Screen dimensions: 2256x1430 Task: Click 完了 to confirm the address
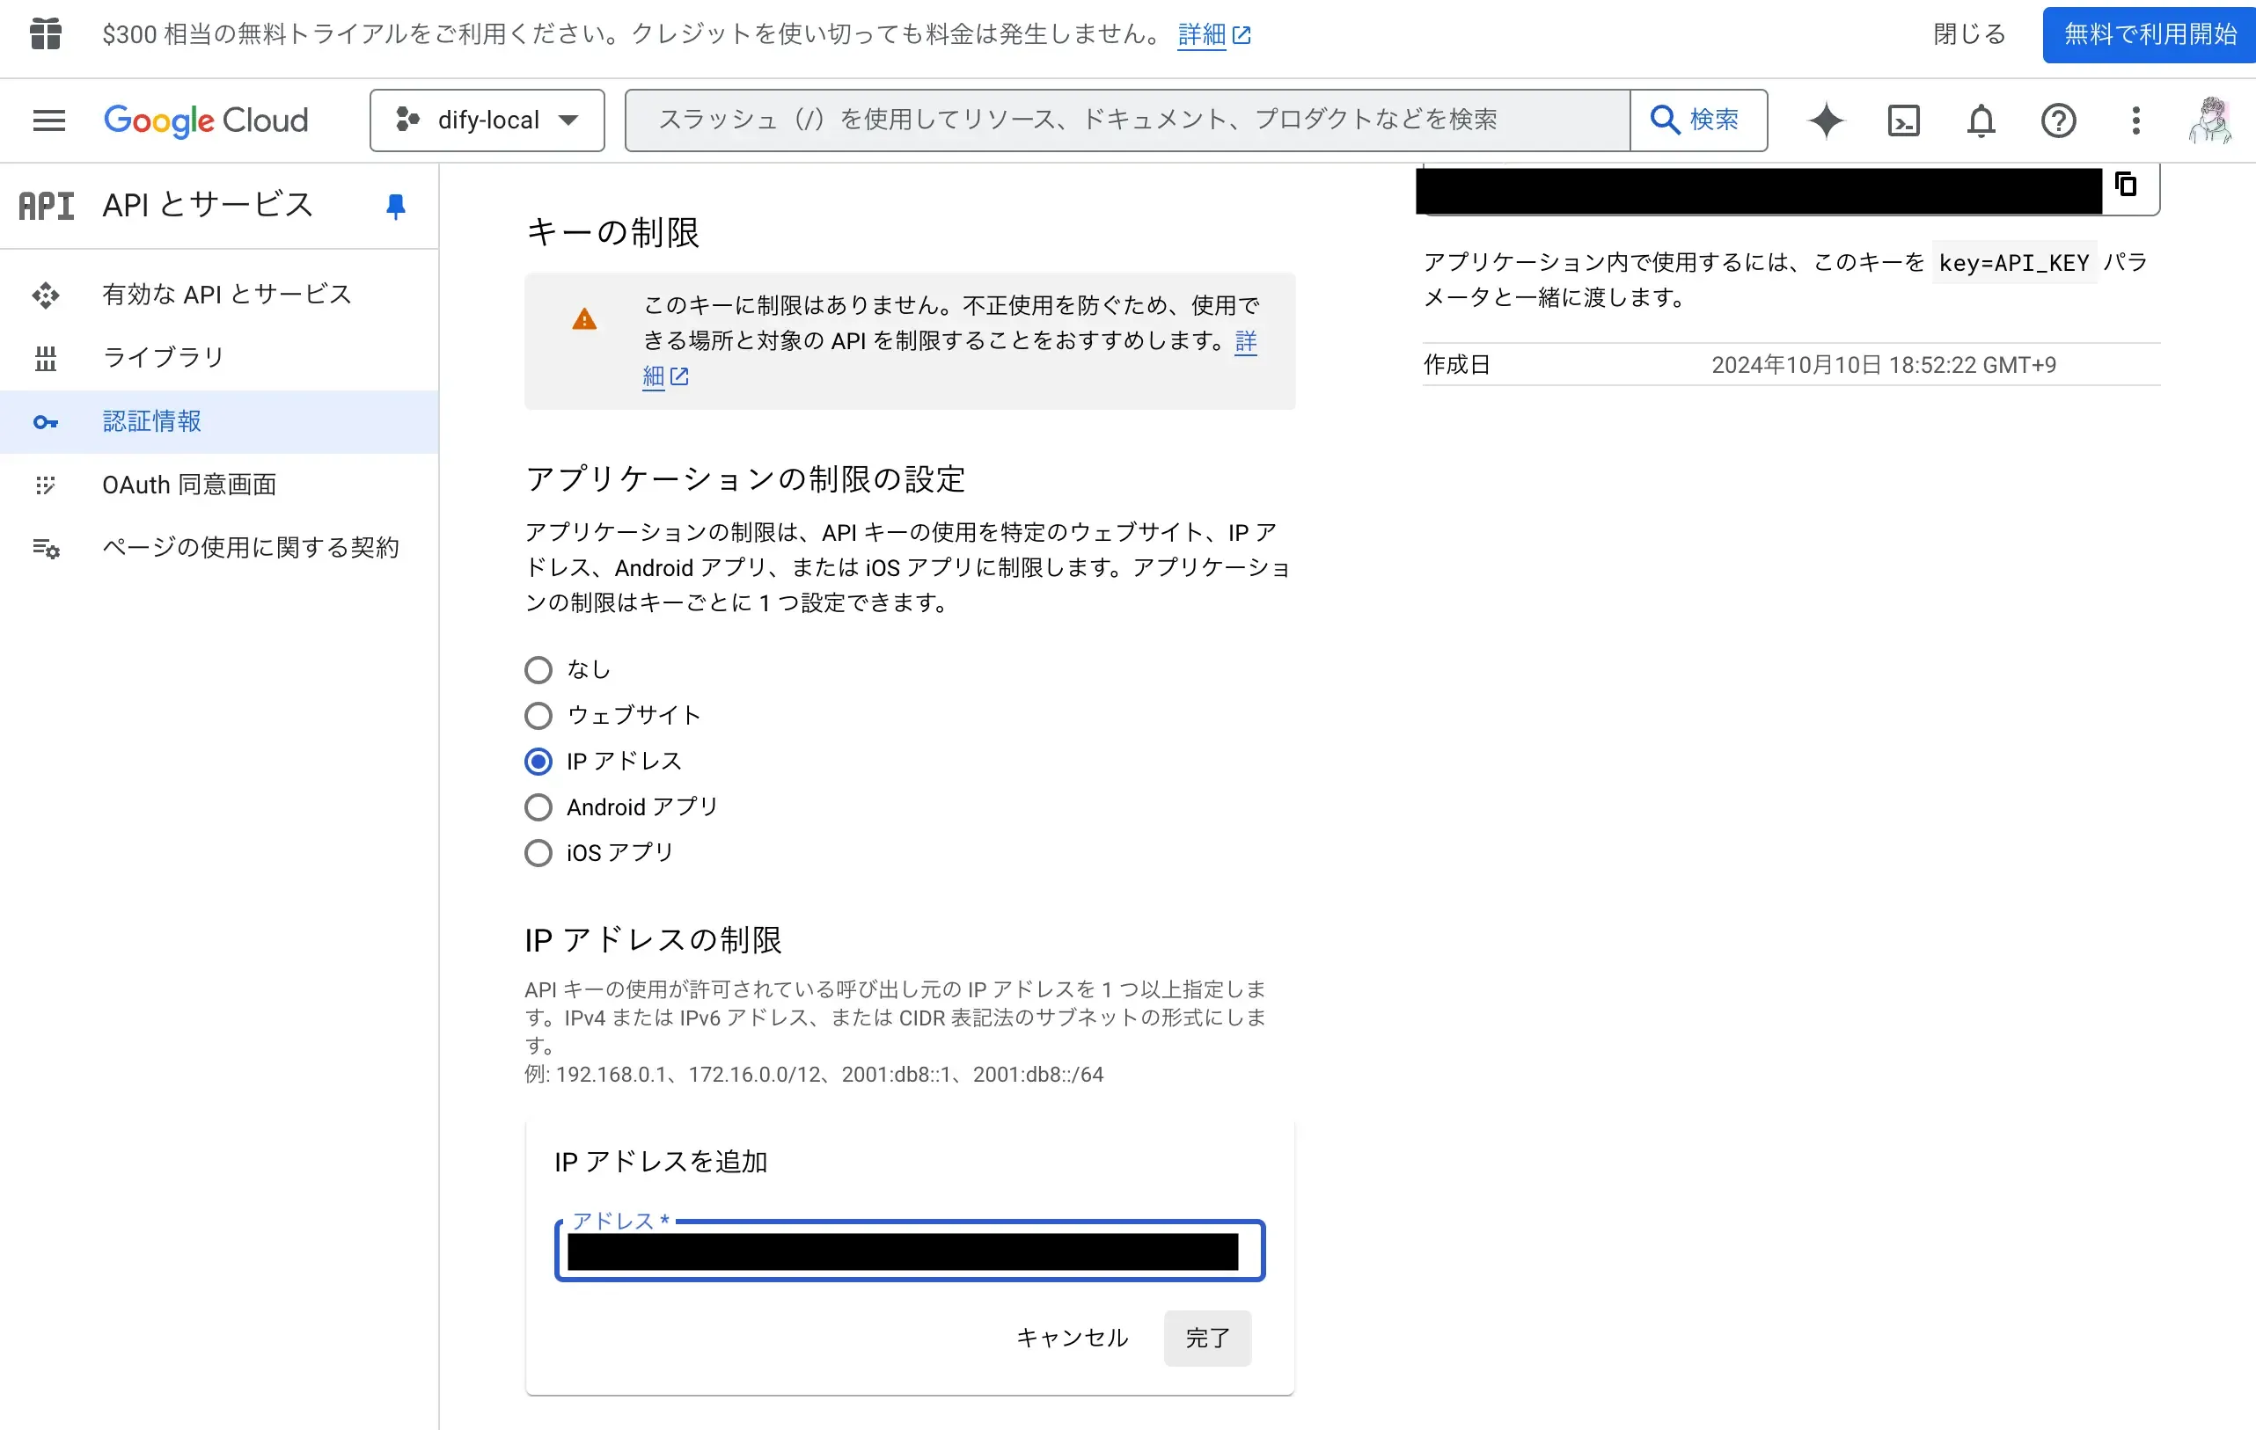[x=1208, y=1339]
